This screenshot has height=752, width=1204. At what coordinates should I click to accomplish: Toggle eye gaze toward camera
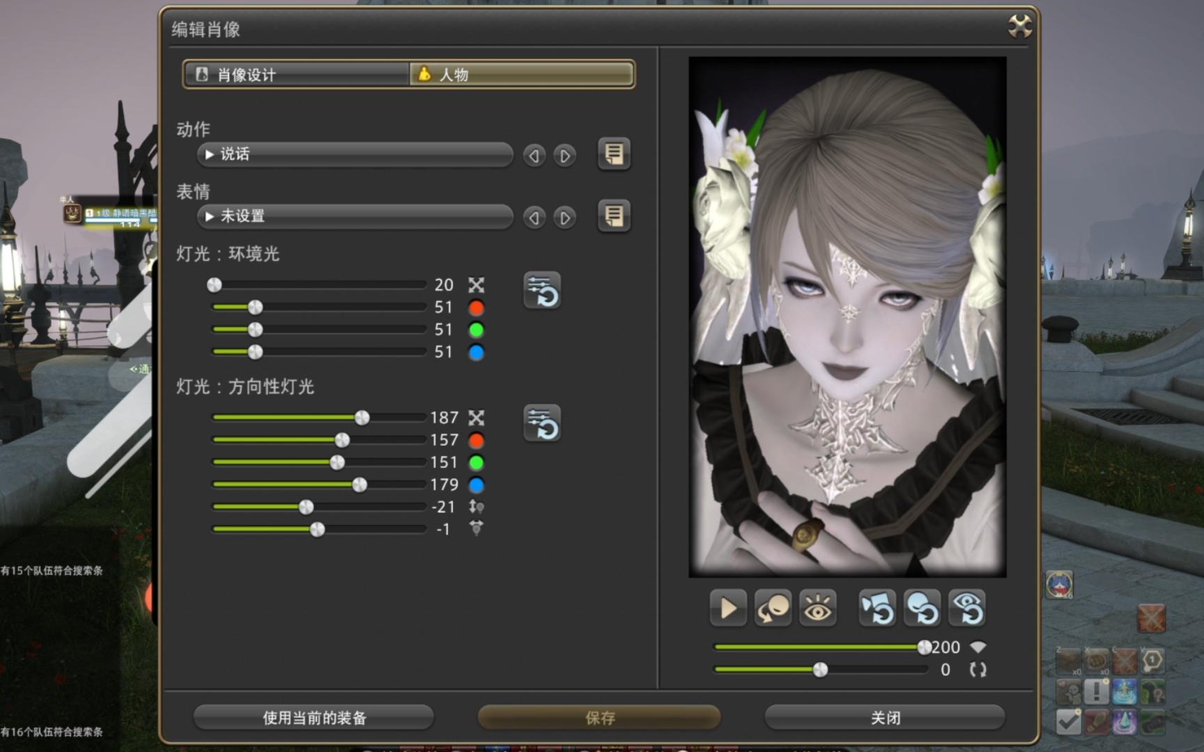click(x=817, y=608)
